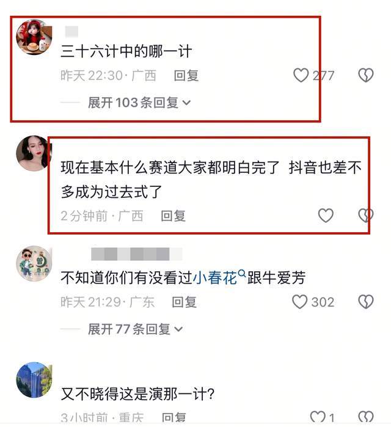Expand 展开77条回复 replies
391x427 pixels.
[x=135, y=329]
